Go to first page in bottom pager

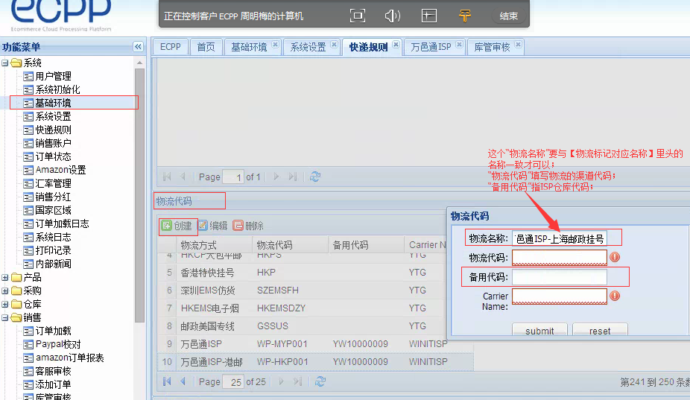tap(167, 381)
